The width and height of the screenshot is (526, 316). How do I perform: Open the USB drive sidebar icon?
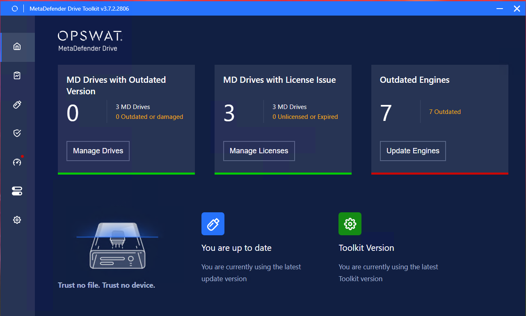pyautogui.click(x=17, y=105)
